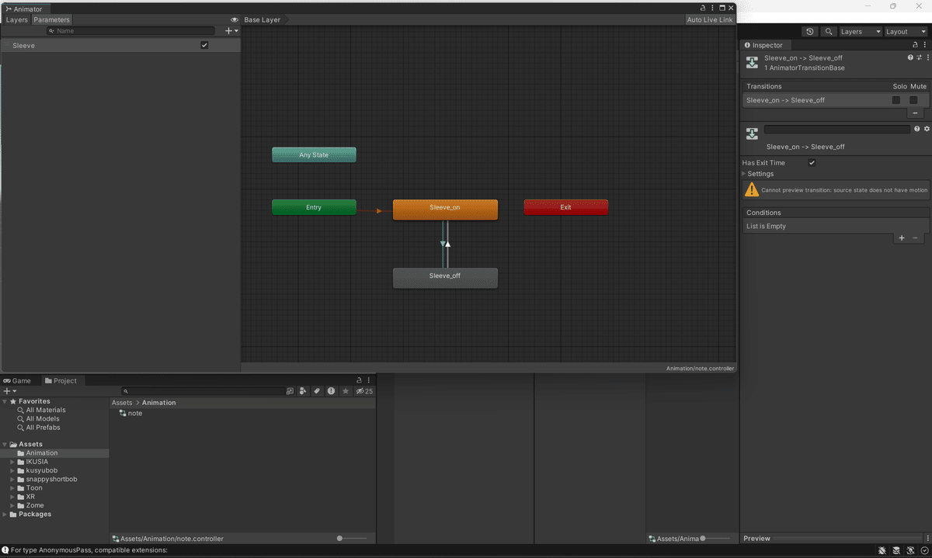932x558 pixels.
Task: Enable Solo for the Sleeve_on transition
Action: pos(895,99)
